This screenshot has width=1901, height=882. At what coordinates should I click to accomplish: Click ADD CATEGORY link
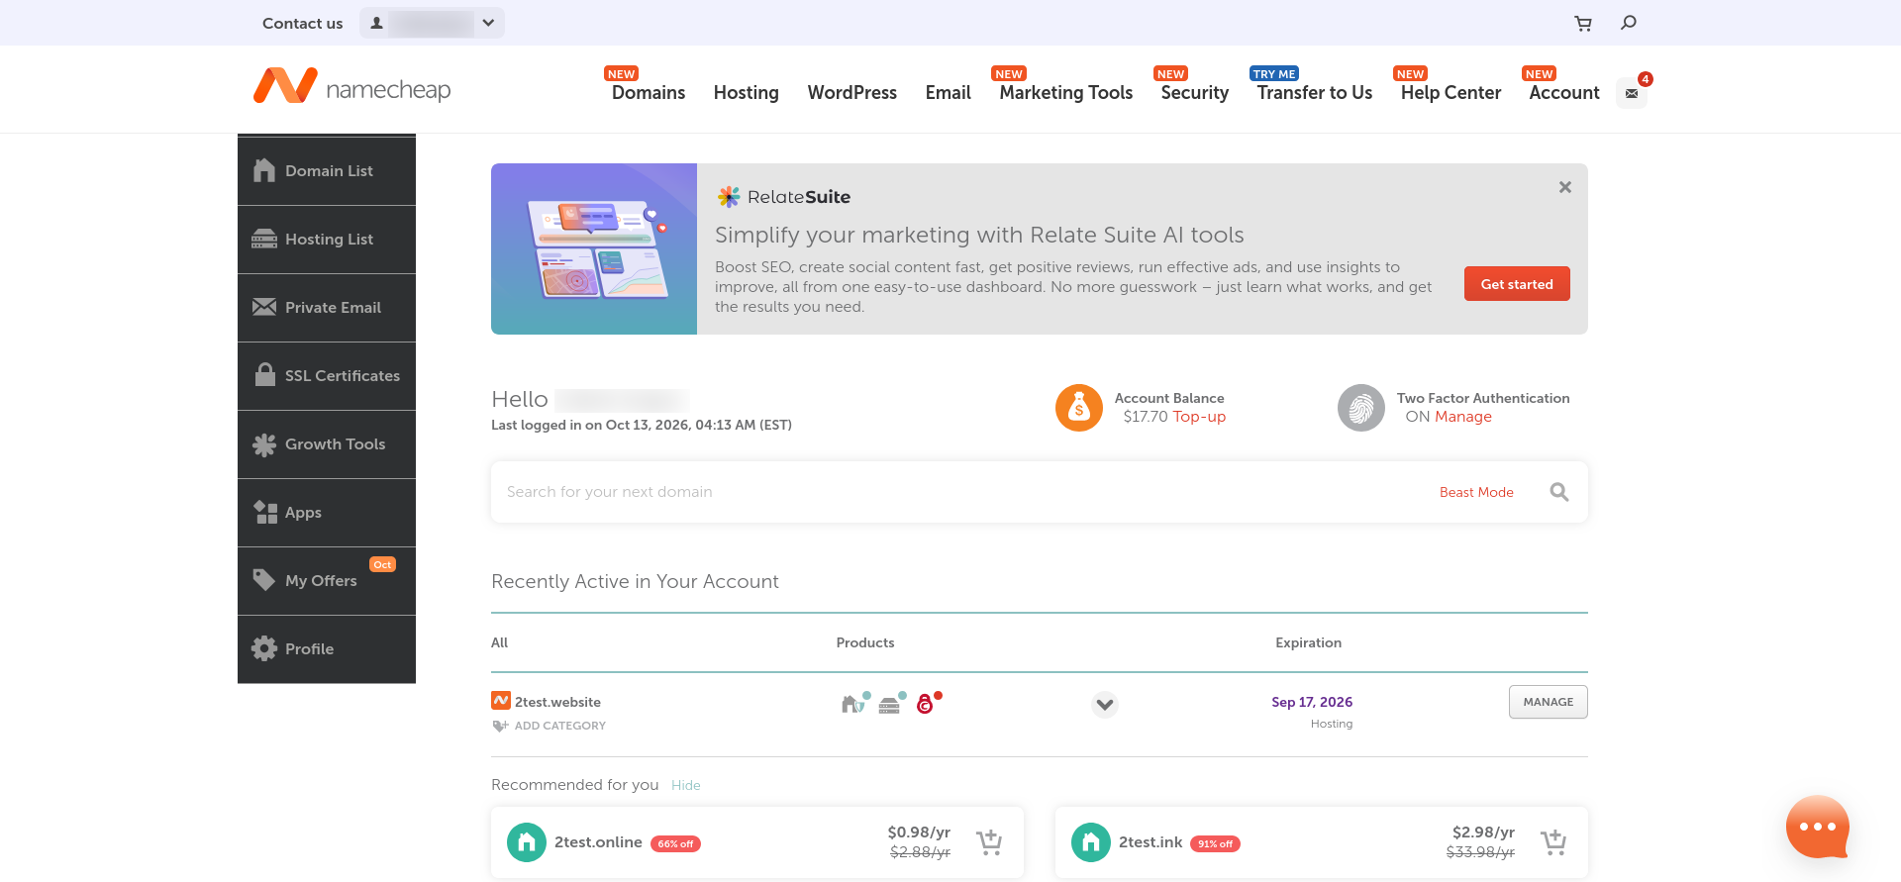click(x=560, y=726)
